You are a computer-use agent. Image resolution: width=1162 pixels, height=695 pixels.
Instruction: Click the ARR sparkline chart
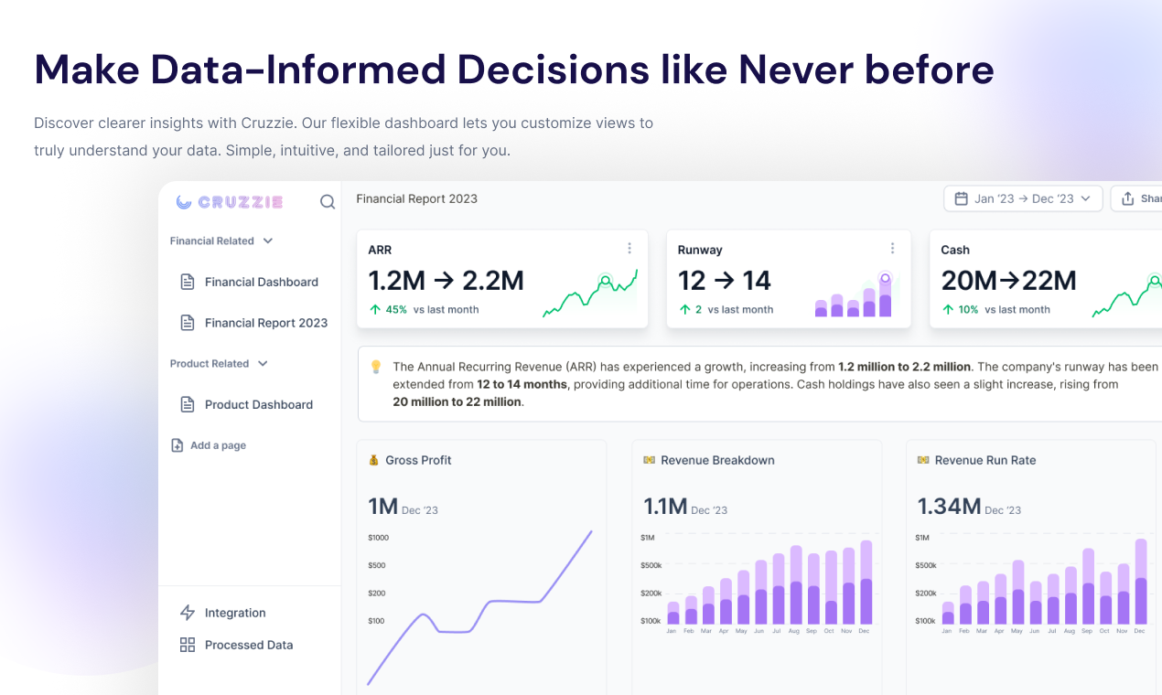pyautogui.click(x=590, y=292)
